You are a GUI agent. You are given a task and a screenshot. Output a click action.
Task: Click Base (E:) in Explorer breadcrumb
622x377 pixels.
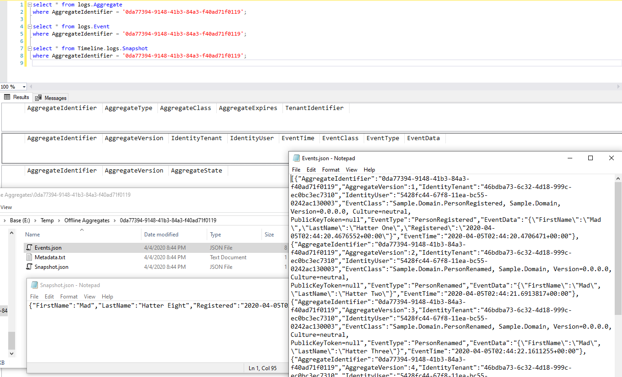coord(20,220)
